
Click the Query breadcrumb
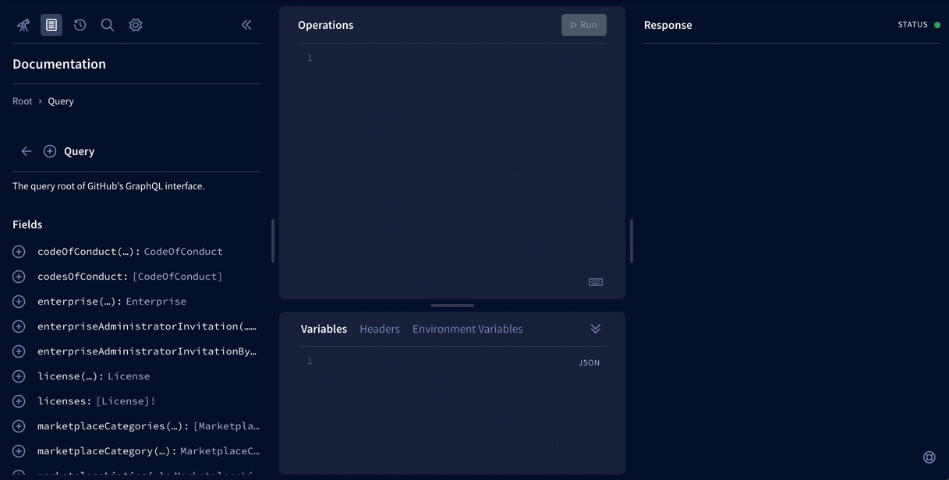61,101
